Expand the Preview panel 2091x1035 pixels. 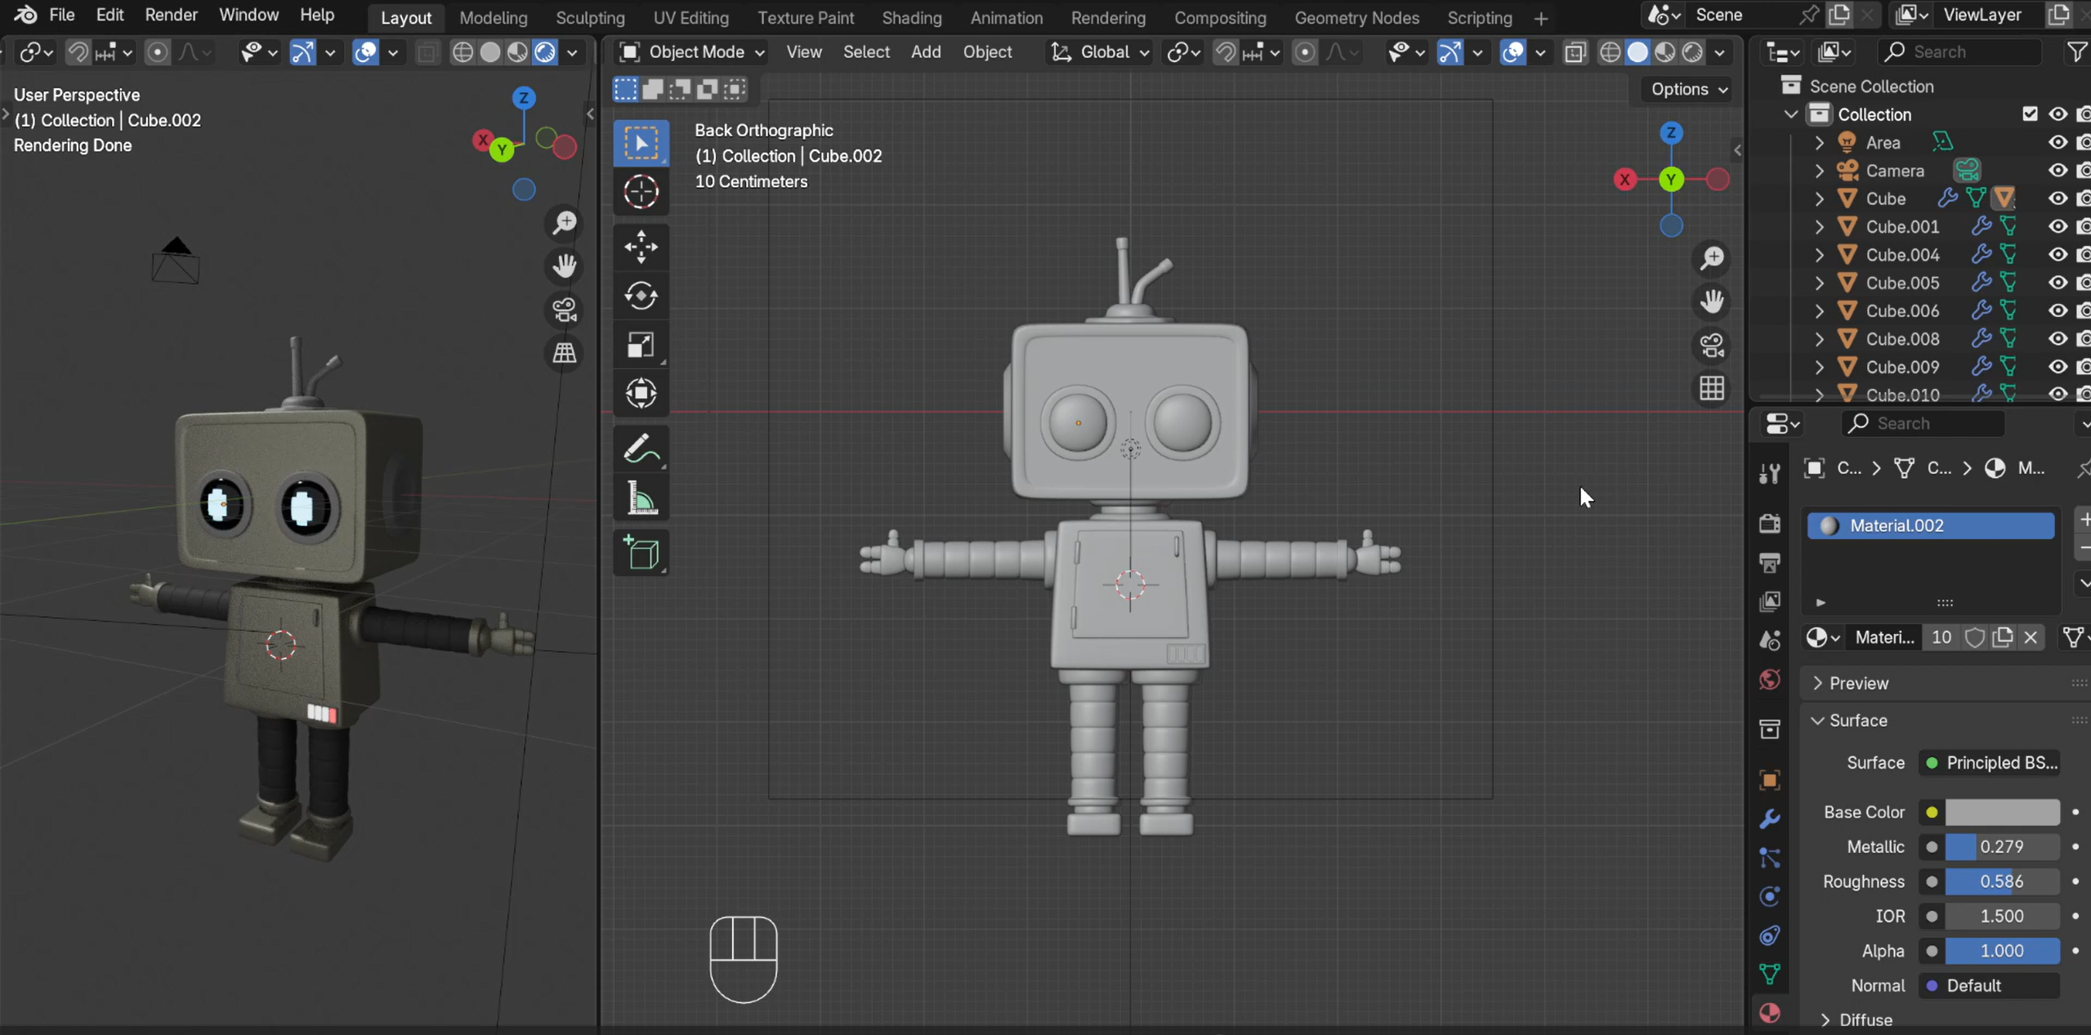click(1858, 683)
